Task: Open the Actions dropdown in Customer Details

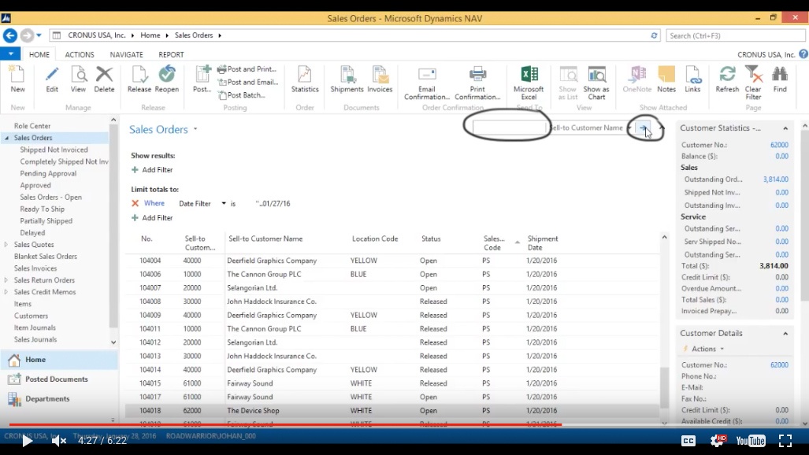Action: [707, 349]
